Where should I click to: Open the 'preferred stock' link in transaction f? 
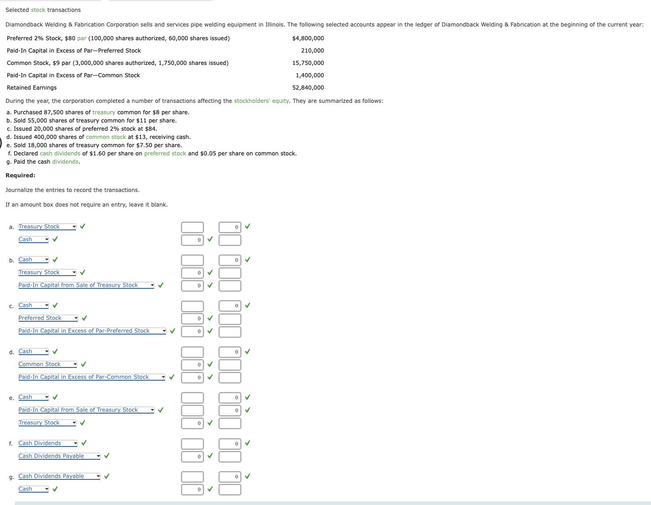pos(165,154)
